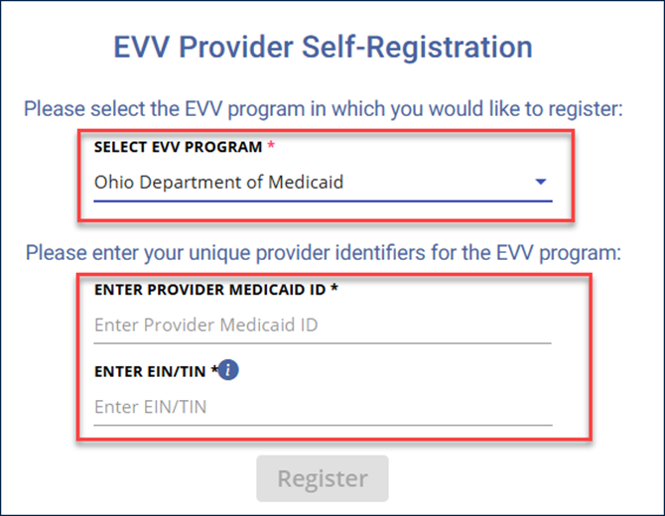Click the SELECT EVV PROGRAM label
The height and width of the screenshot is (516, 665).
[x=178, y=147]
